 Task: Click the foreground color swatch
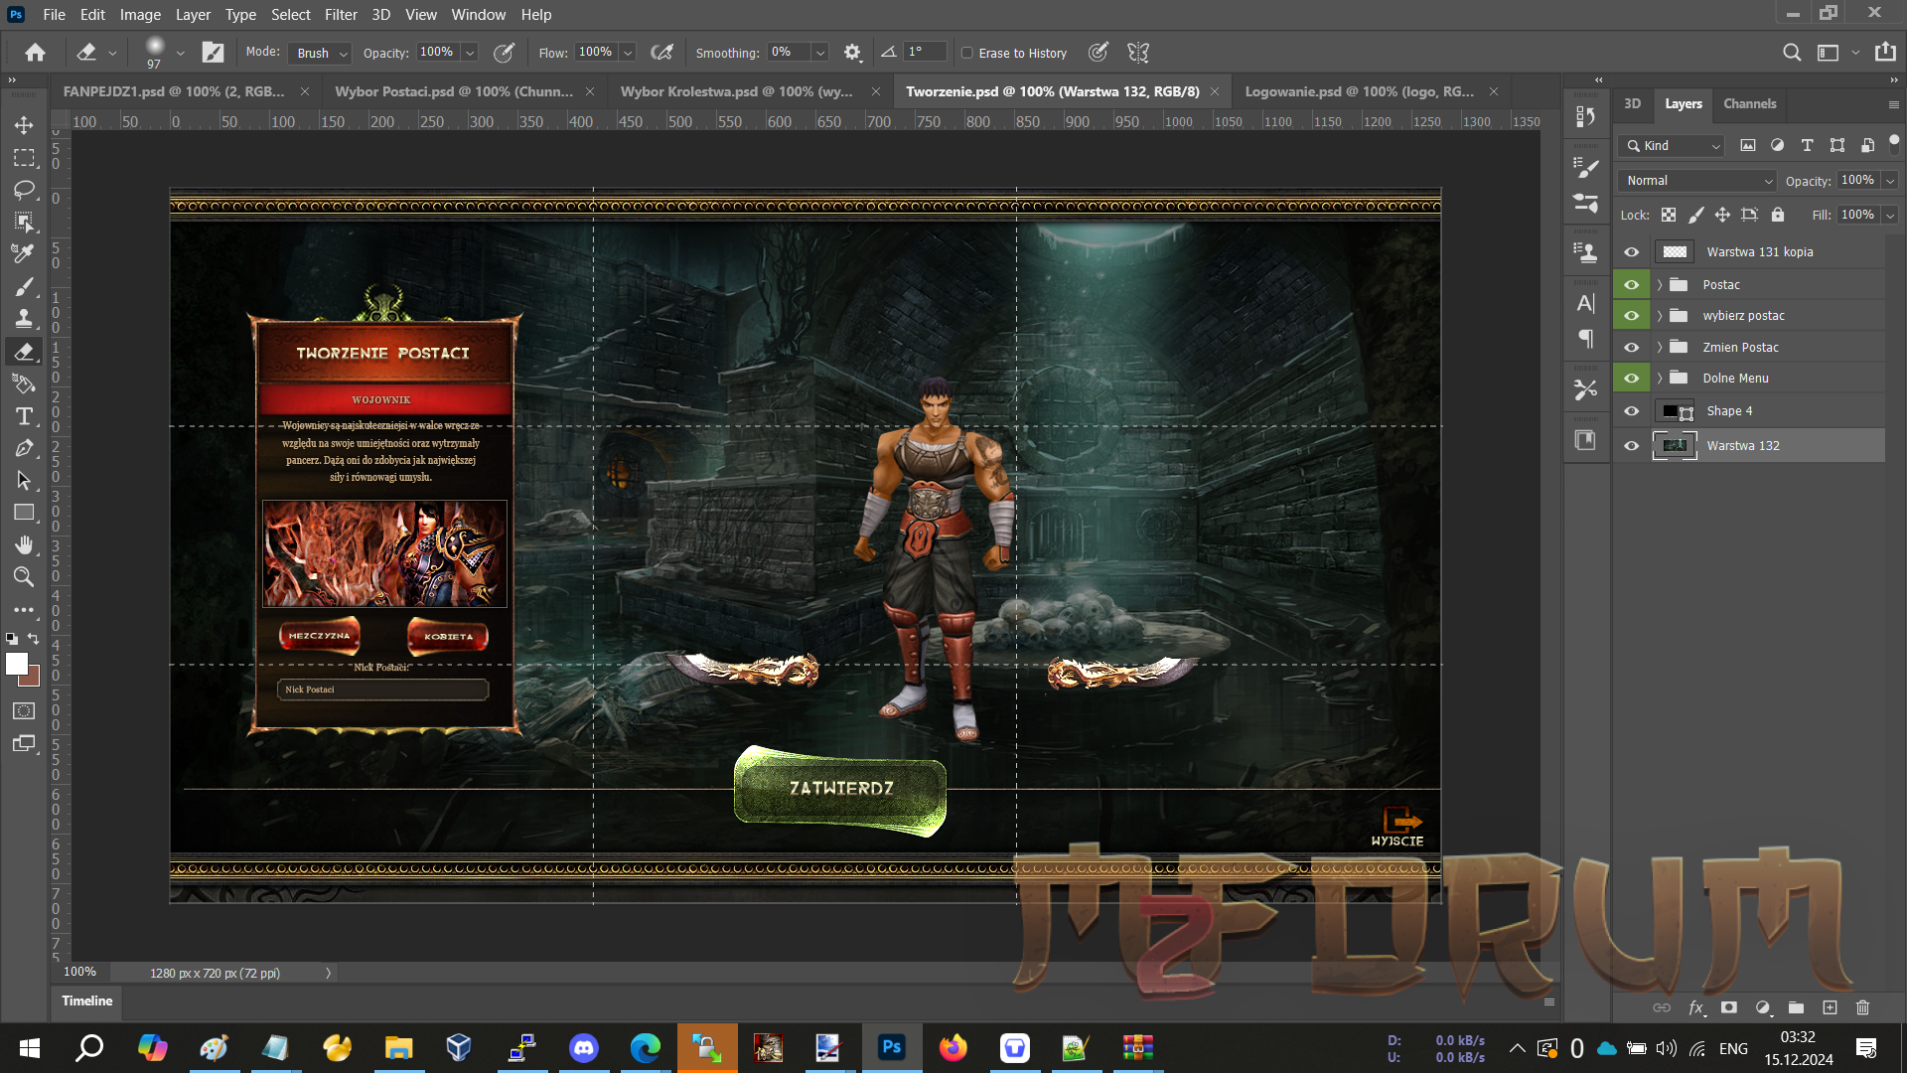click(x=16, y=664)
